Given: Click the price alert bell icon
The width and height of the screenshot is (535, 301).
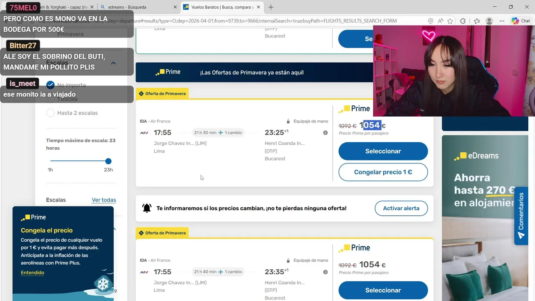Looking at the screenshot, I should (147, 208).
